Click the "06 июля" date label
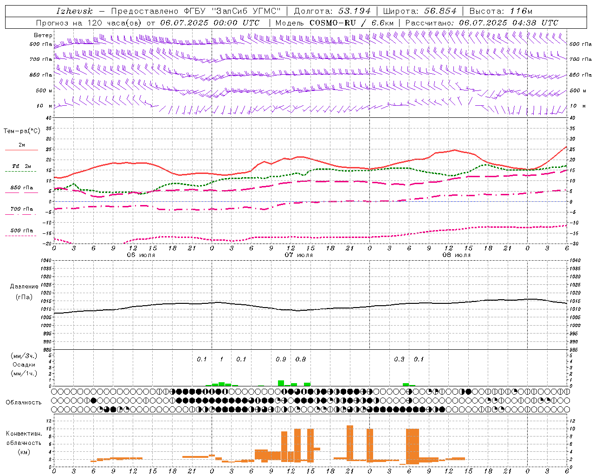 click(141, 255)
